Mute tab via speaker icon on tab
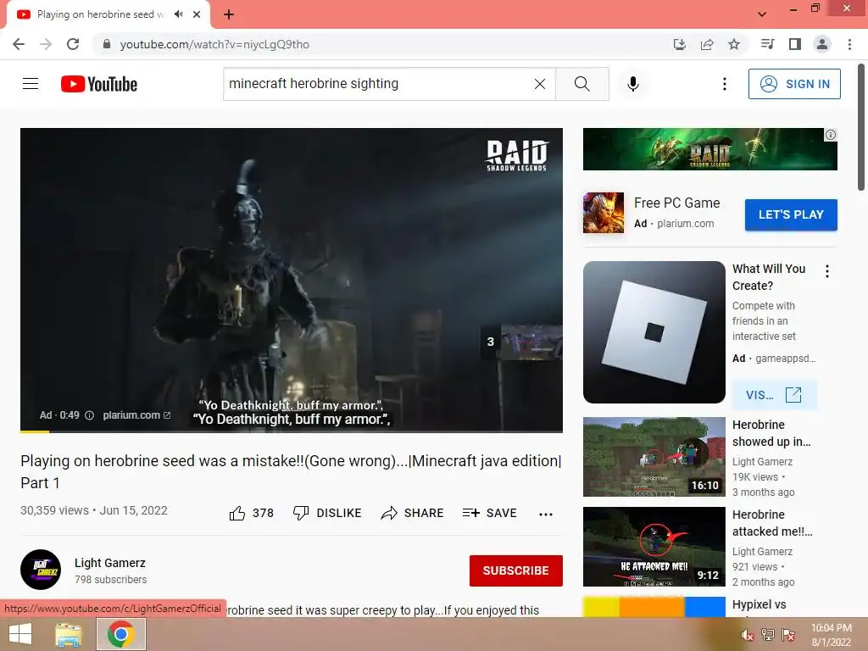Screen dimensions: 868x651 tap(178, 14)
